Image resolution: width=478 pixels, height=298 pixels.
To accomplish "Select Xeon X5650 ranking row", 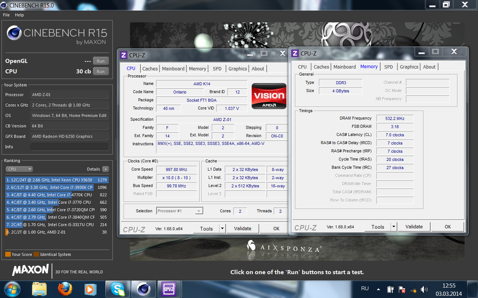I will (x=57, y=180).
